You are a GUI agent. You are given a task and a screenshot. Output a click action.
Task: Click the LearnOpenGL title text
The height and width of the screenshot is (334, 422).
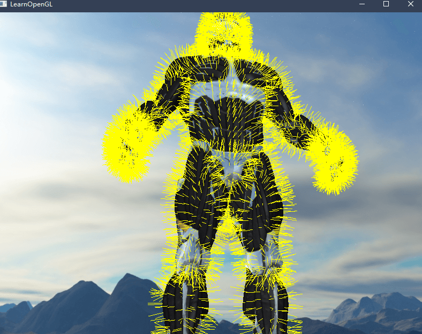31,4
